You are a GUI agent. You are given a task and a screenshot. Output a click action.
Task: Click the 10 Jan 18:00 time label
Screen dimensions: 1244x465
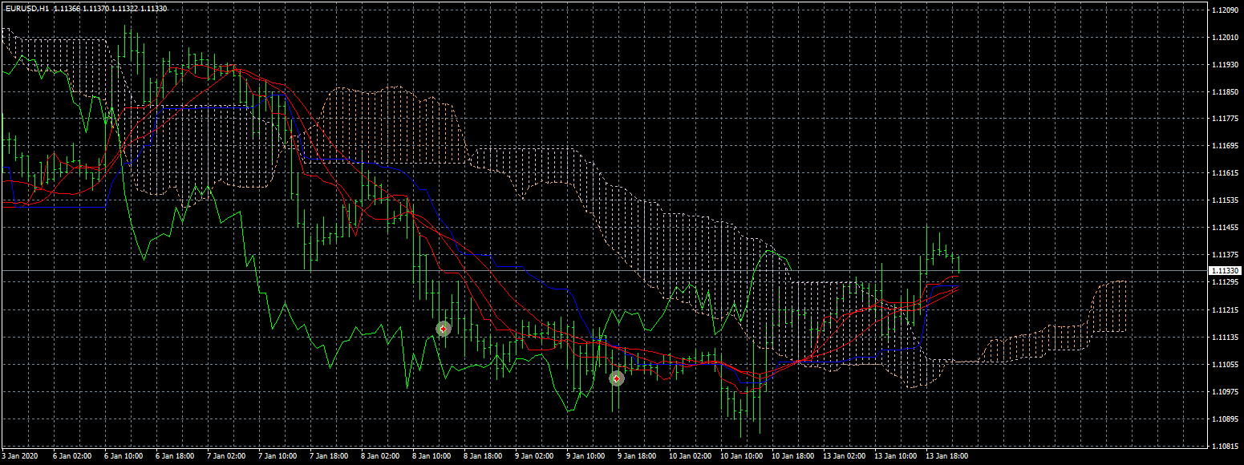(x=793, y=456)
